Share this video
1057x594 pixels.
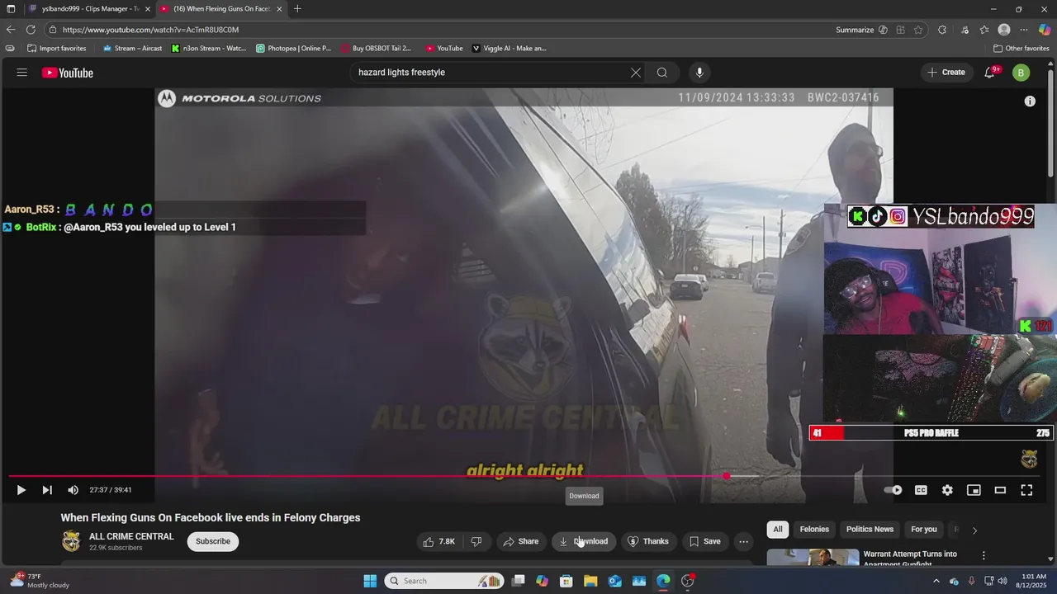(x=521, y=541)
